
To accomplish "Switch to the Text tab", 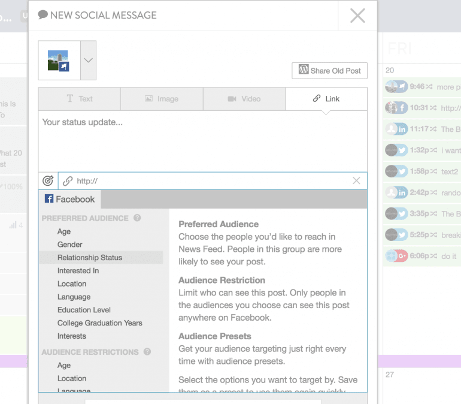I will [80, 99].
